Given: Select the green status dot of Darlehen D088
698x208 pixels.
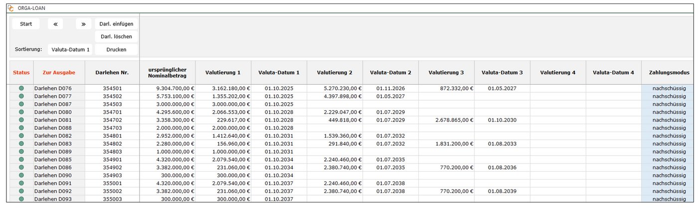Looking at the screenshot, I should (x=21, y=128).
